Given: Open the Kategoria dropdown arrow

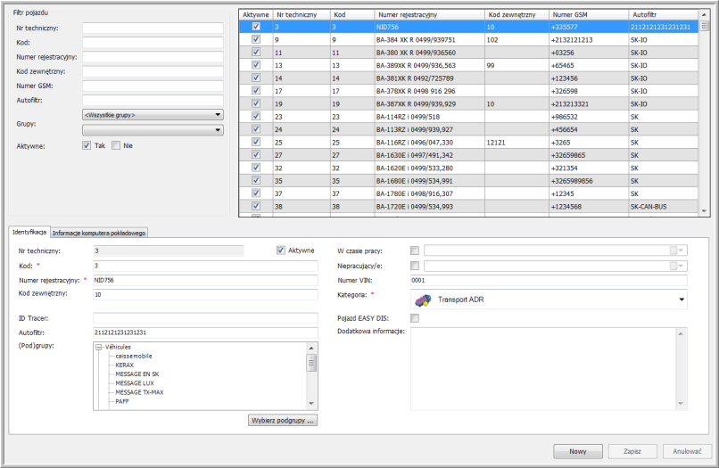Looking at the screenshot, I should click(x=682, y=300).
